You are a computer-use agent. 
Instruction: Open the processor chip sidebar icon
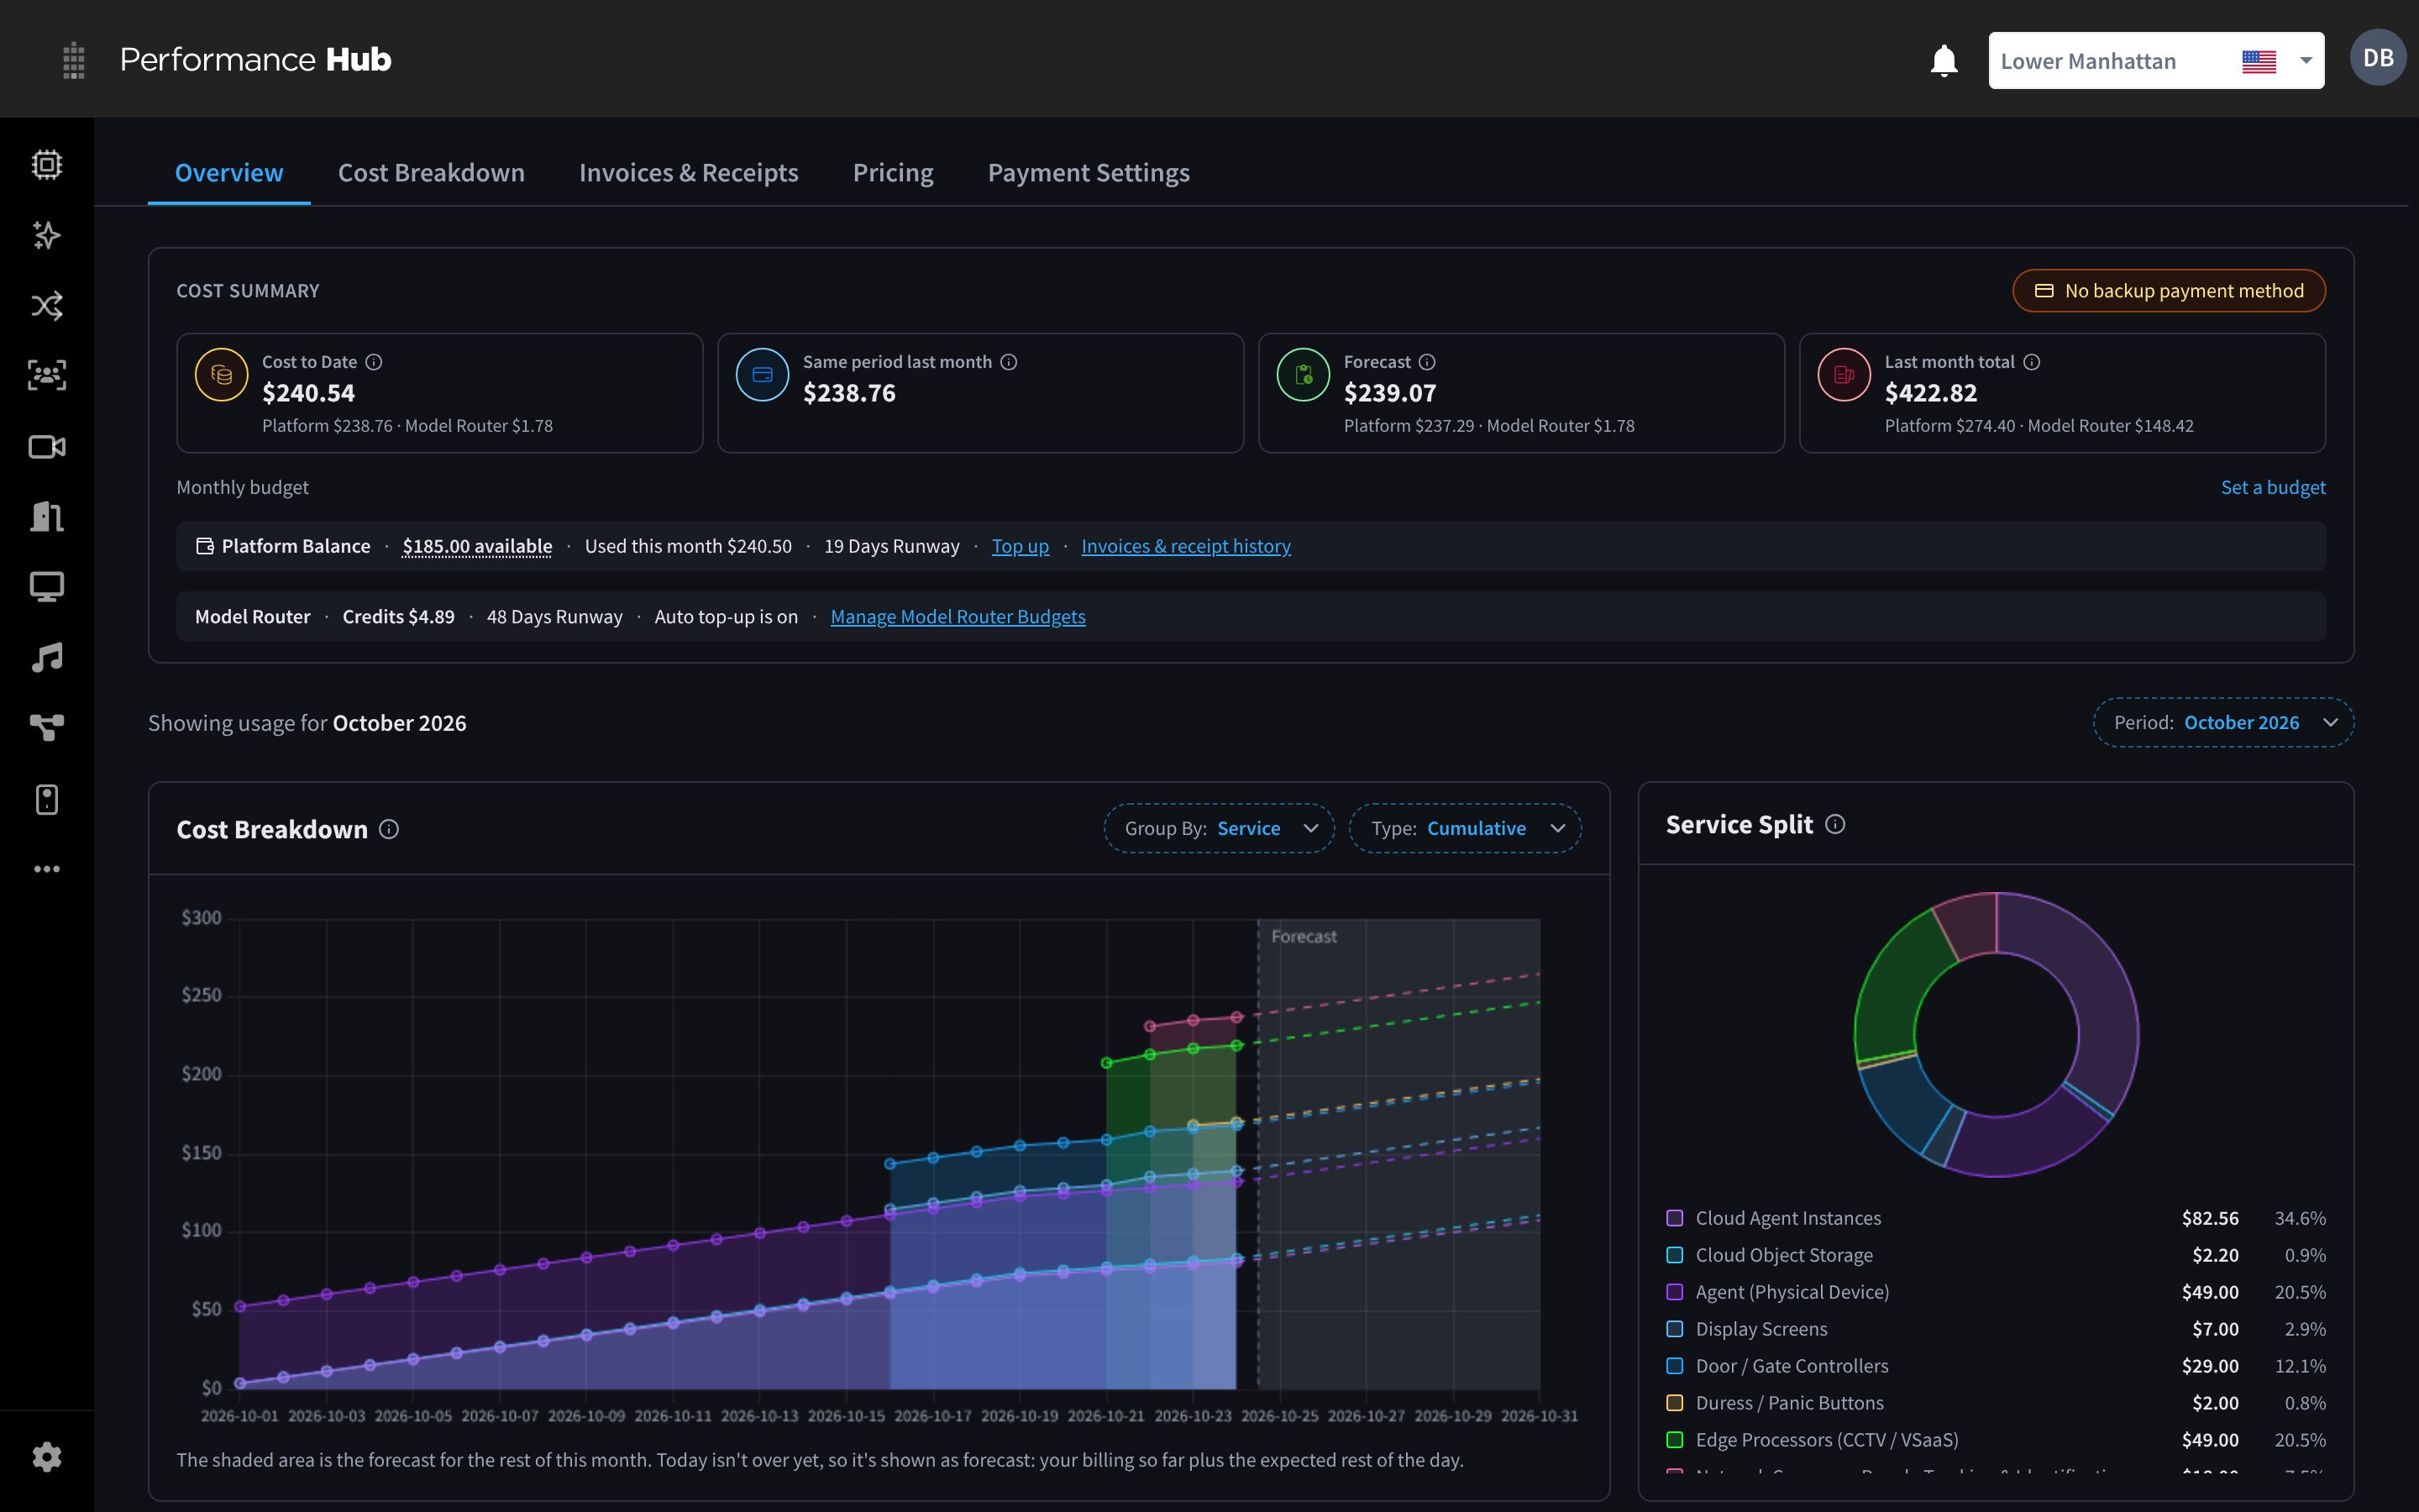coord(47,164)
